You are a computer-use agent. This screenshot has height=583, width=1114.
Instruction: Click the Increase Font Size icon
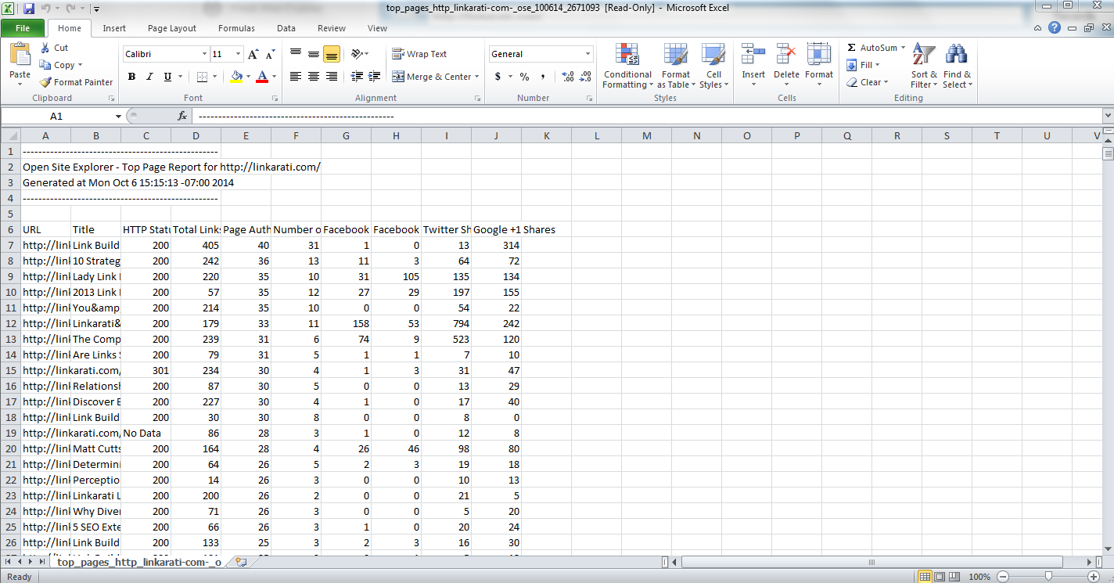coord(253,54)
